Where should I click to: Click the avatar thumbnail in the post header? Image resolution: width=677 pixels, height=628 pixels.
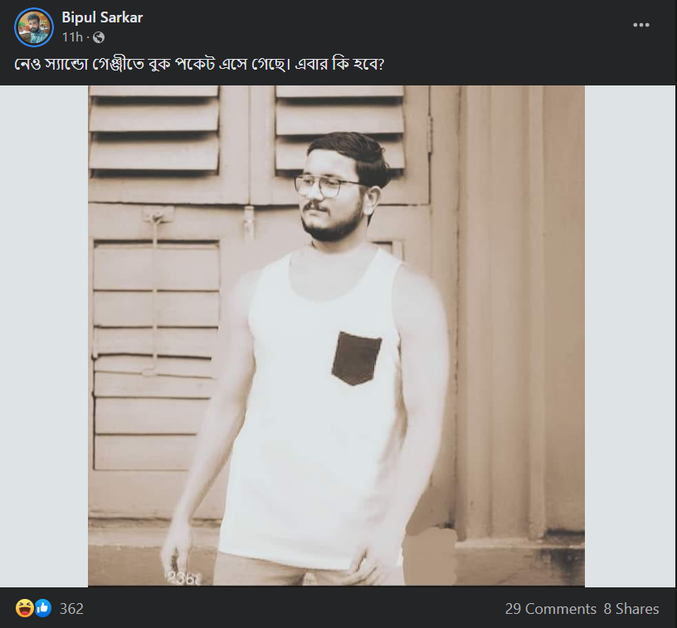34,27
